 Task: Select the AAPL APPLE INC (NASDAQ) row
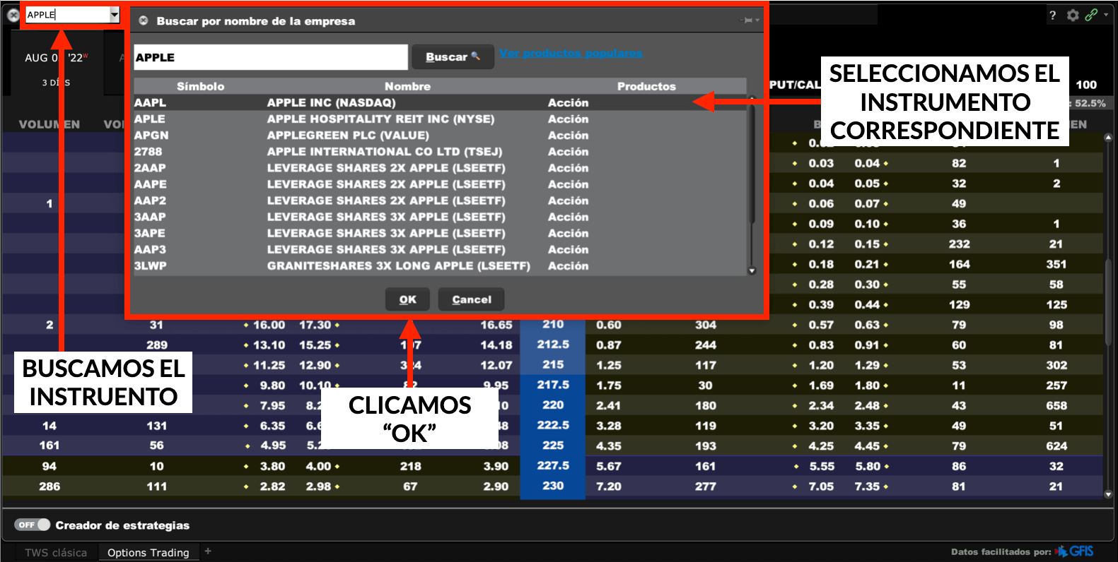pyautogui.click(x=440, y=102)
